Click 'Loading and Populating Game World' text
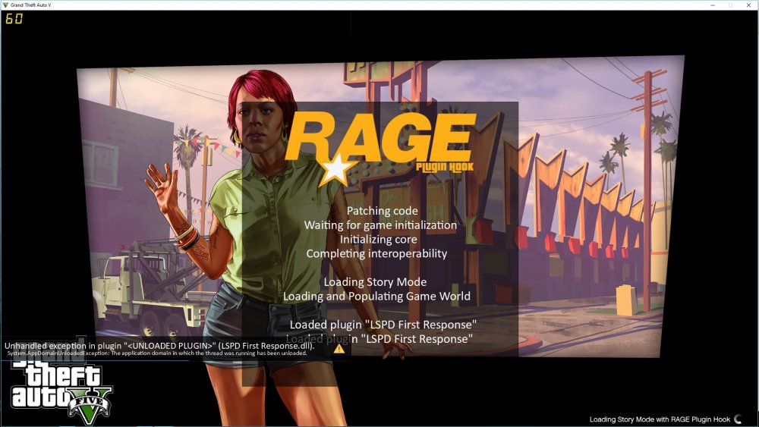The image size is (759, 427). pos(376,296)
